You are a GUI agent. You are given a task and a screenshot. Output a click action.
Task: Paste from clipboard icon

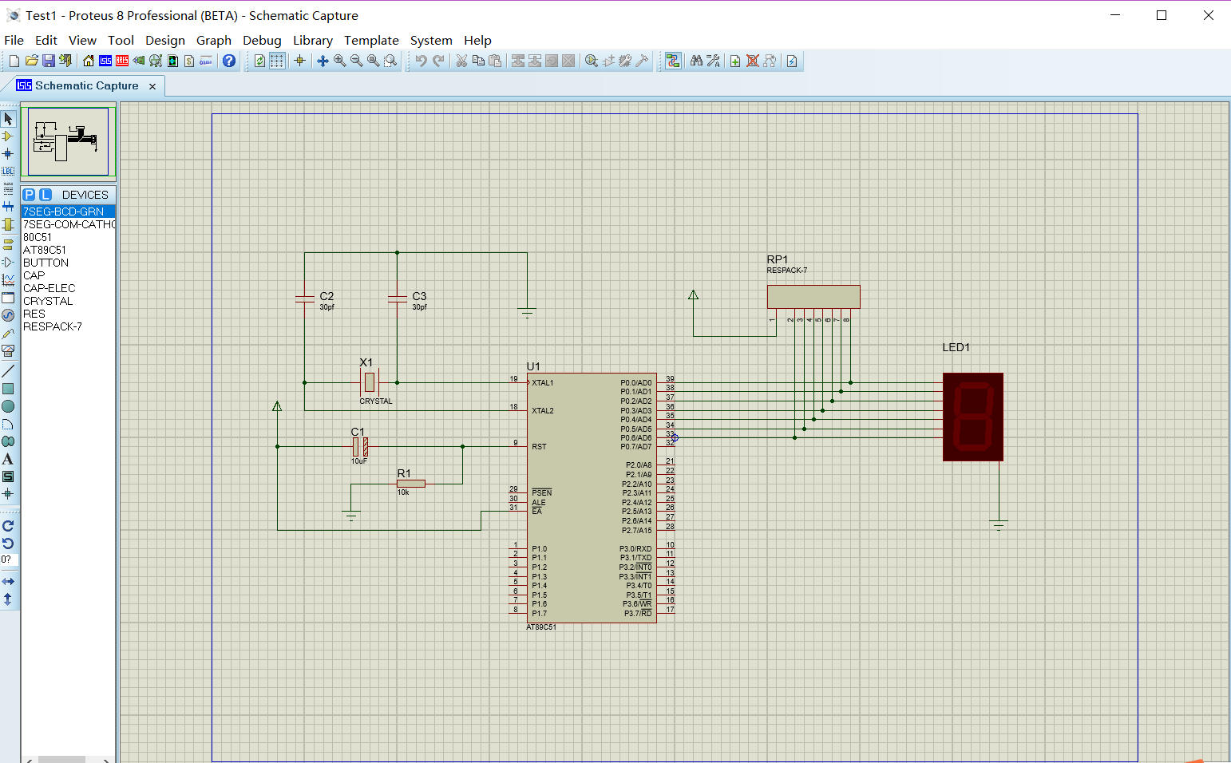click(x=495, y=61)
